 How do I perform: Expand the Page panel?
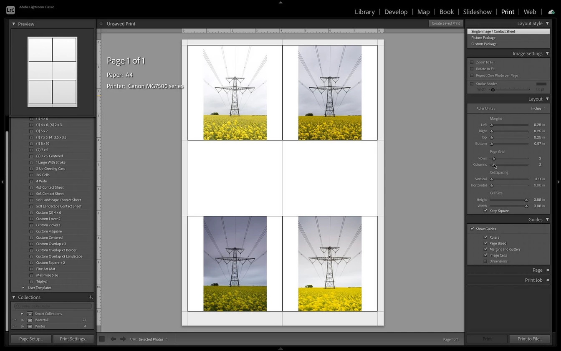547,270
